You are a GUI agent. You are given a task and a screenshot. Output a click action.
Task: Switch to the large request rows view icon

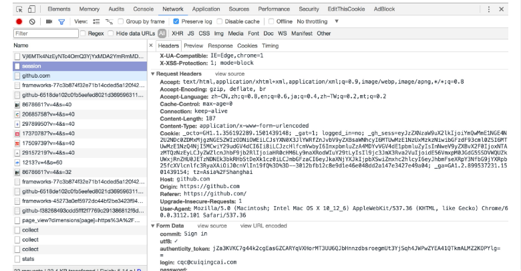96,21
